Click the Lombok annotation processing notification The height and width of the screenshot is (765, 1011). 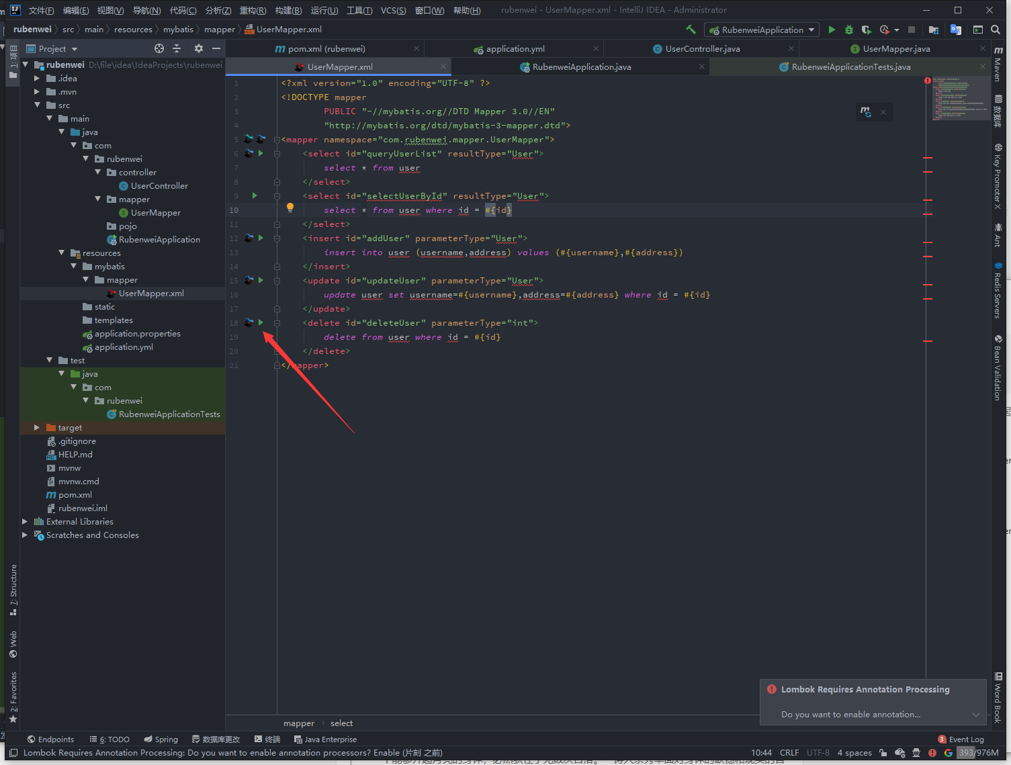pos(865,690)
